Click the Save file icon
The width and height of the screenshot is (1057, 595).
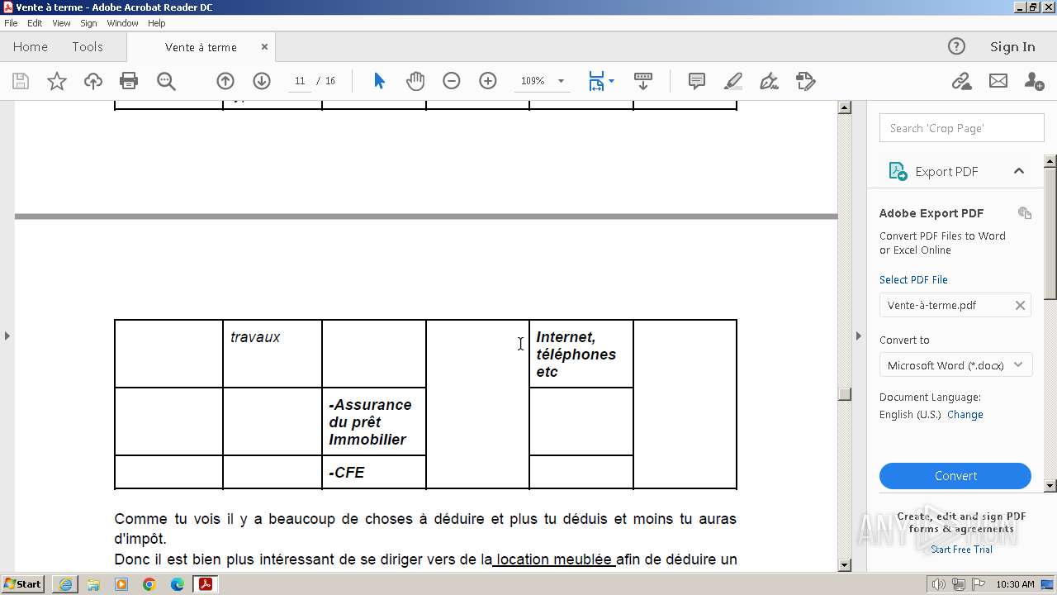21,81
